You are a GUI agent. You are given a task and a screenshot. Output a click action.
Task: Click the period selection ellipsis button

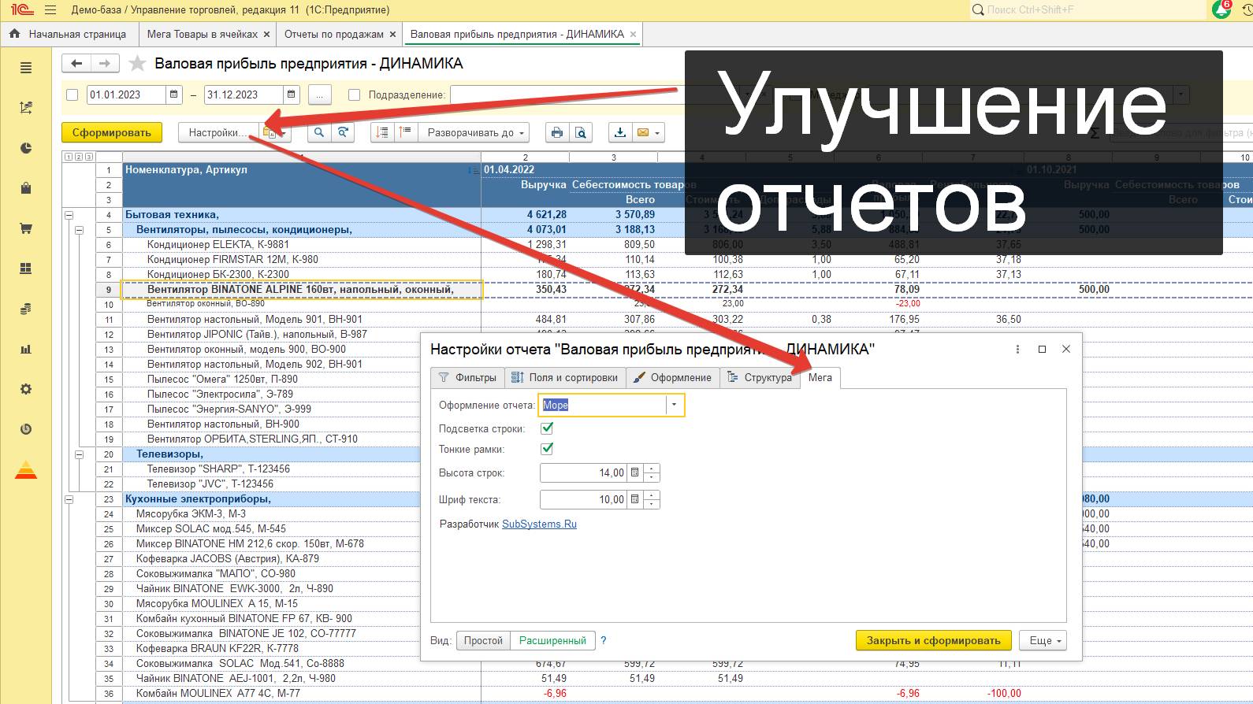pyautogui.click(x=319, y=94)
